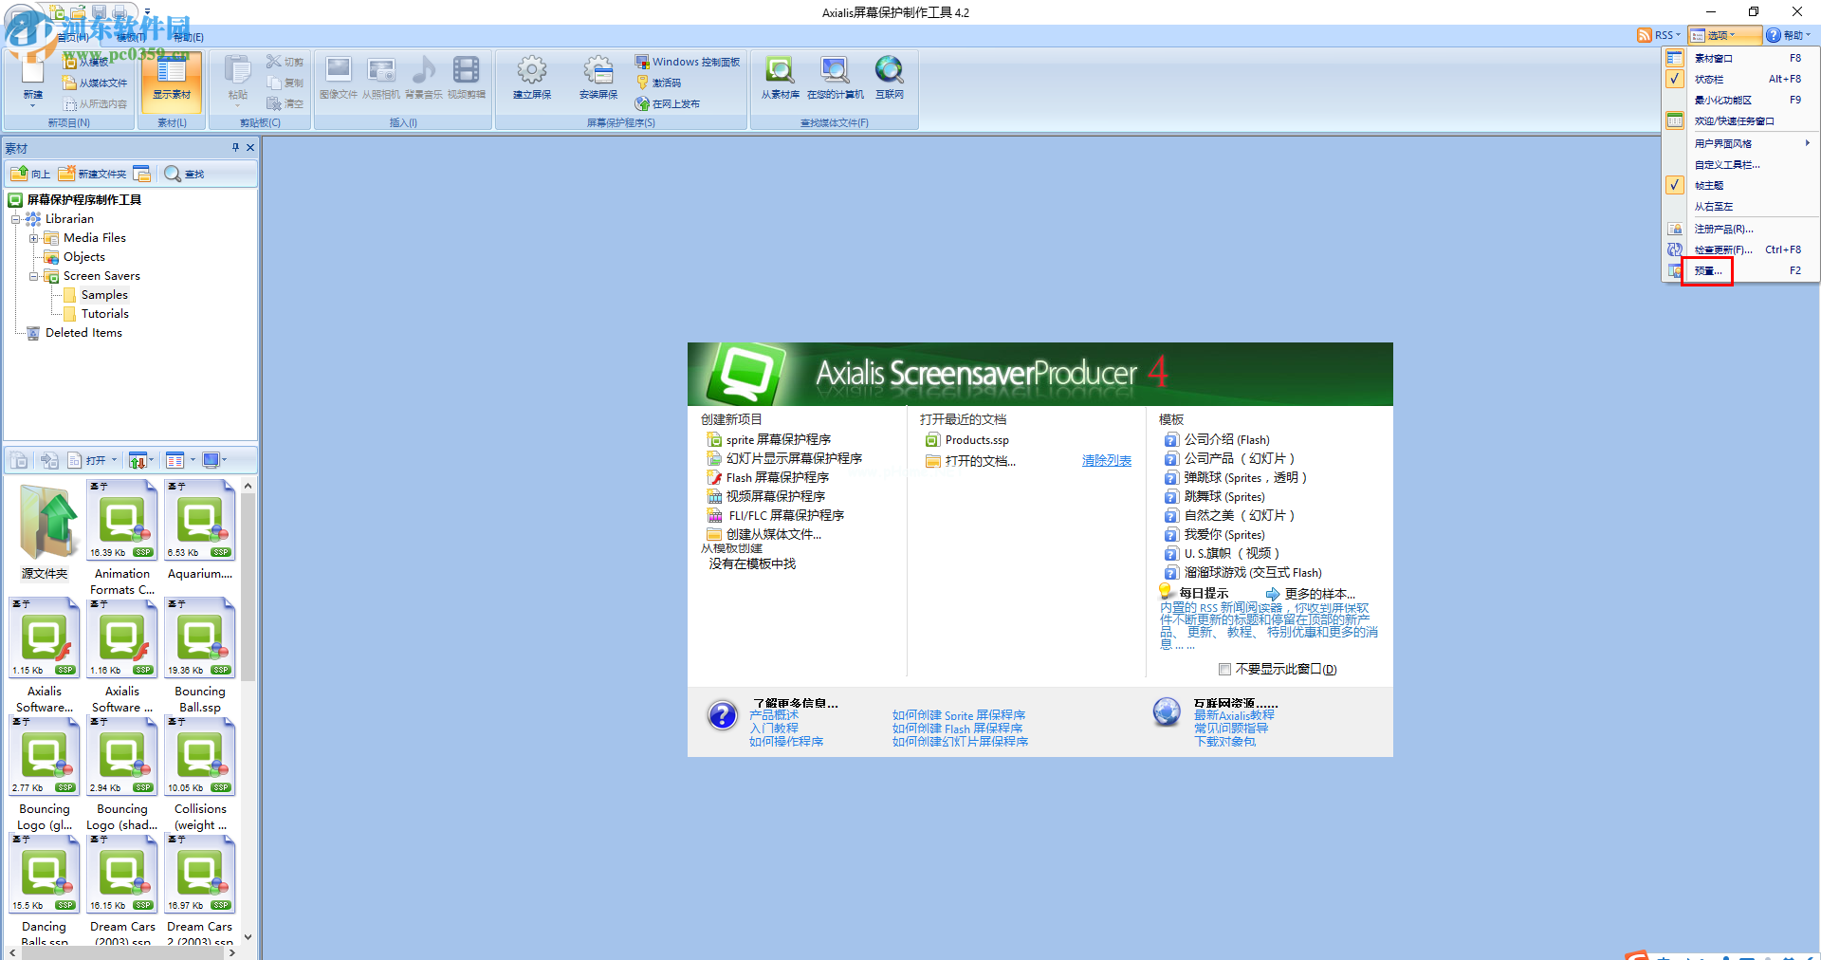Click the pin icon of 素材 panel
The width and height of the screenshot is (1821, 960).
(x=235, y=147)
